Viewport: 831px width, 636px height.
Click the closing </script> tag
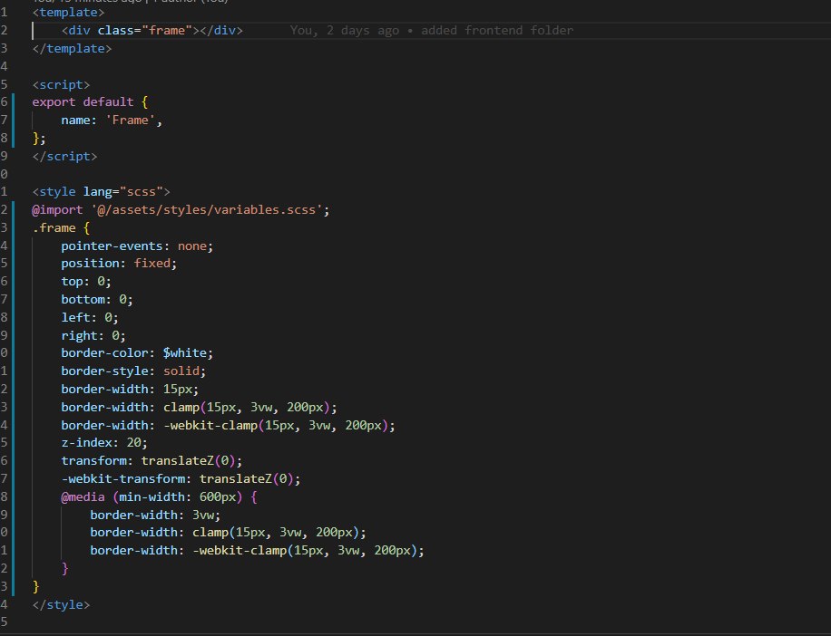point(64,156)
